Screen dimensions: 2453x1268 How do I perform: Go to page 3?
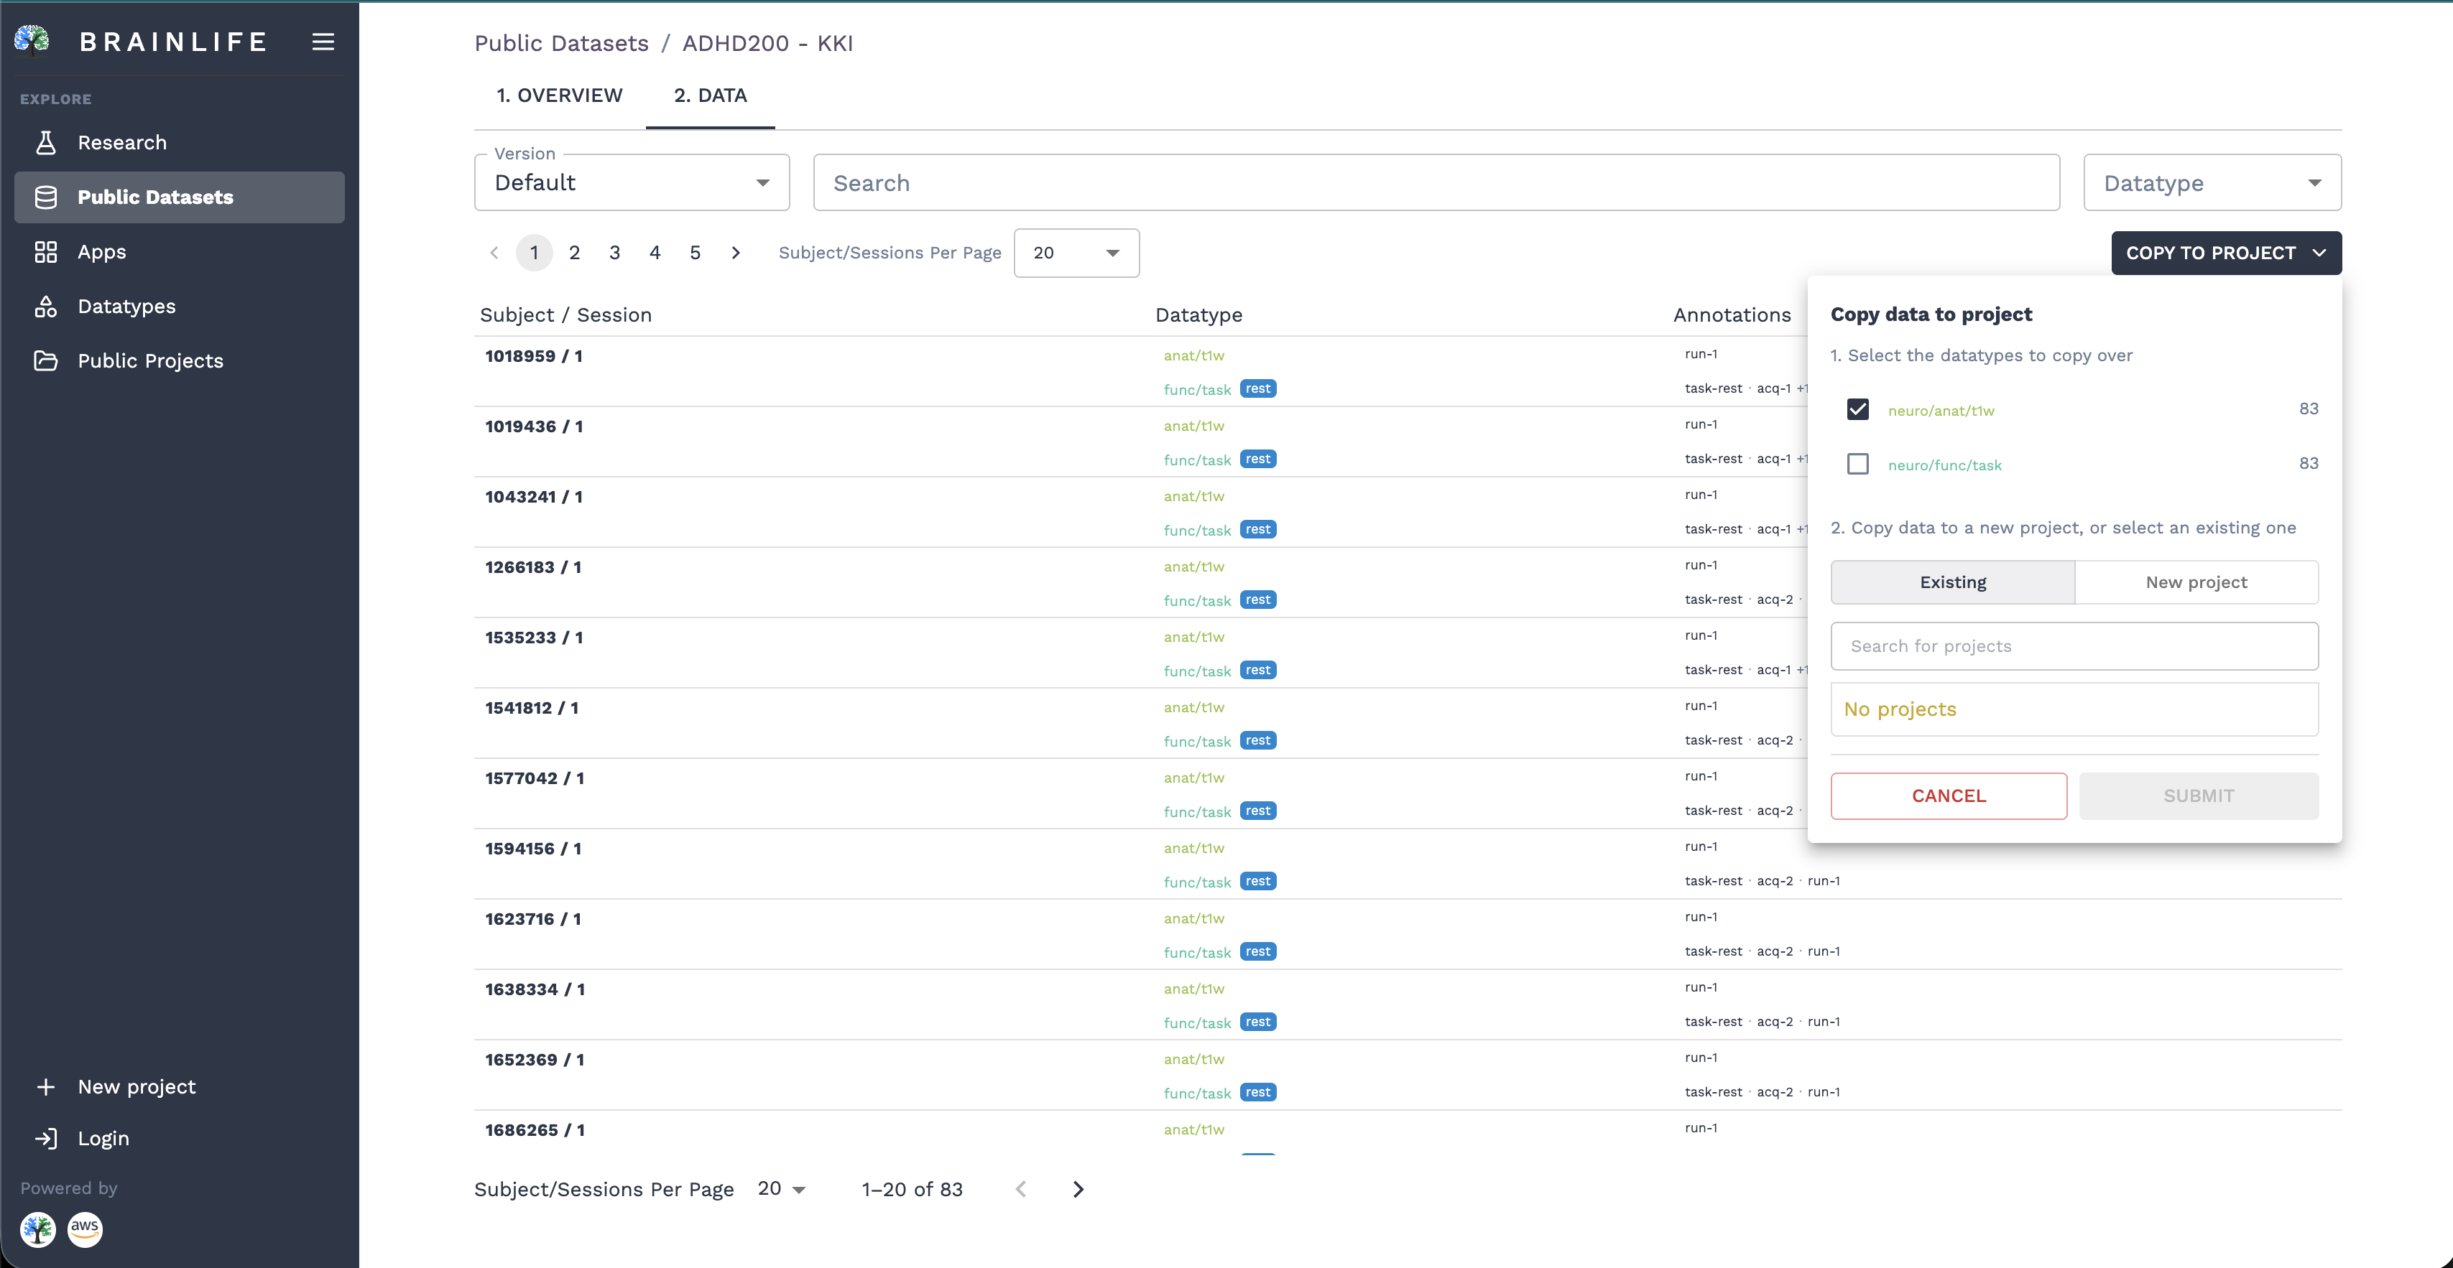[x=614, y=253]
